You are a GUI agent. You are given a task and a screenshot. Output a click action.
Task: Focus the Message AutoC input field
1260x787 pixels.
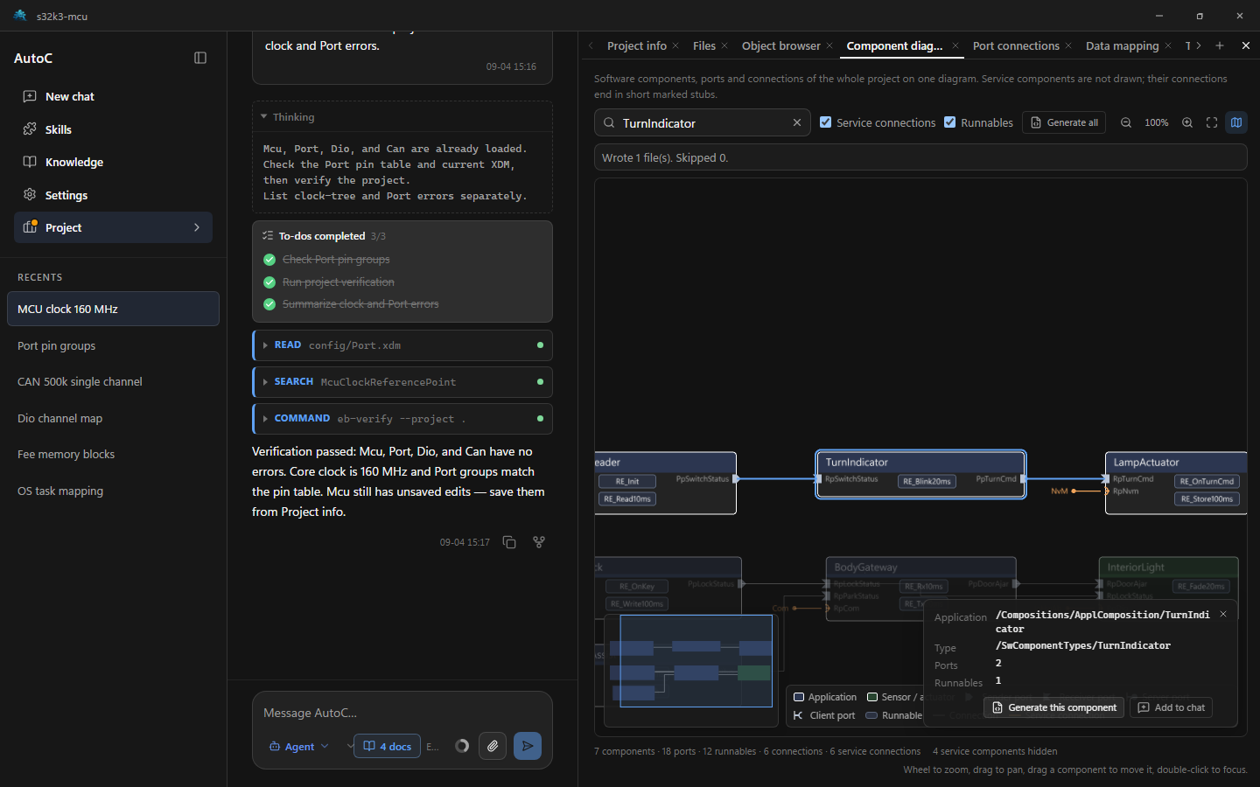tap(402, 713)
